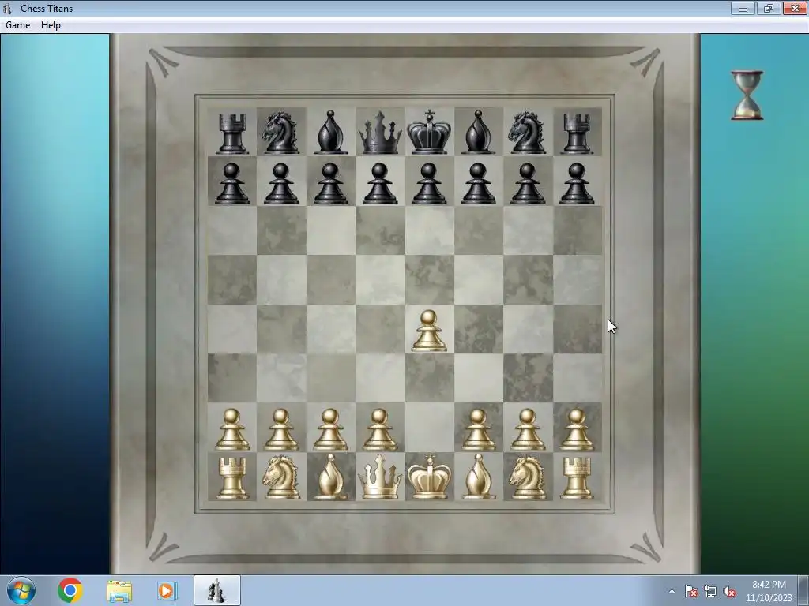The height and width of the screenshot is (606, 809).
Task: Select the white pawn on f2
Action: [478, 429]
